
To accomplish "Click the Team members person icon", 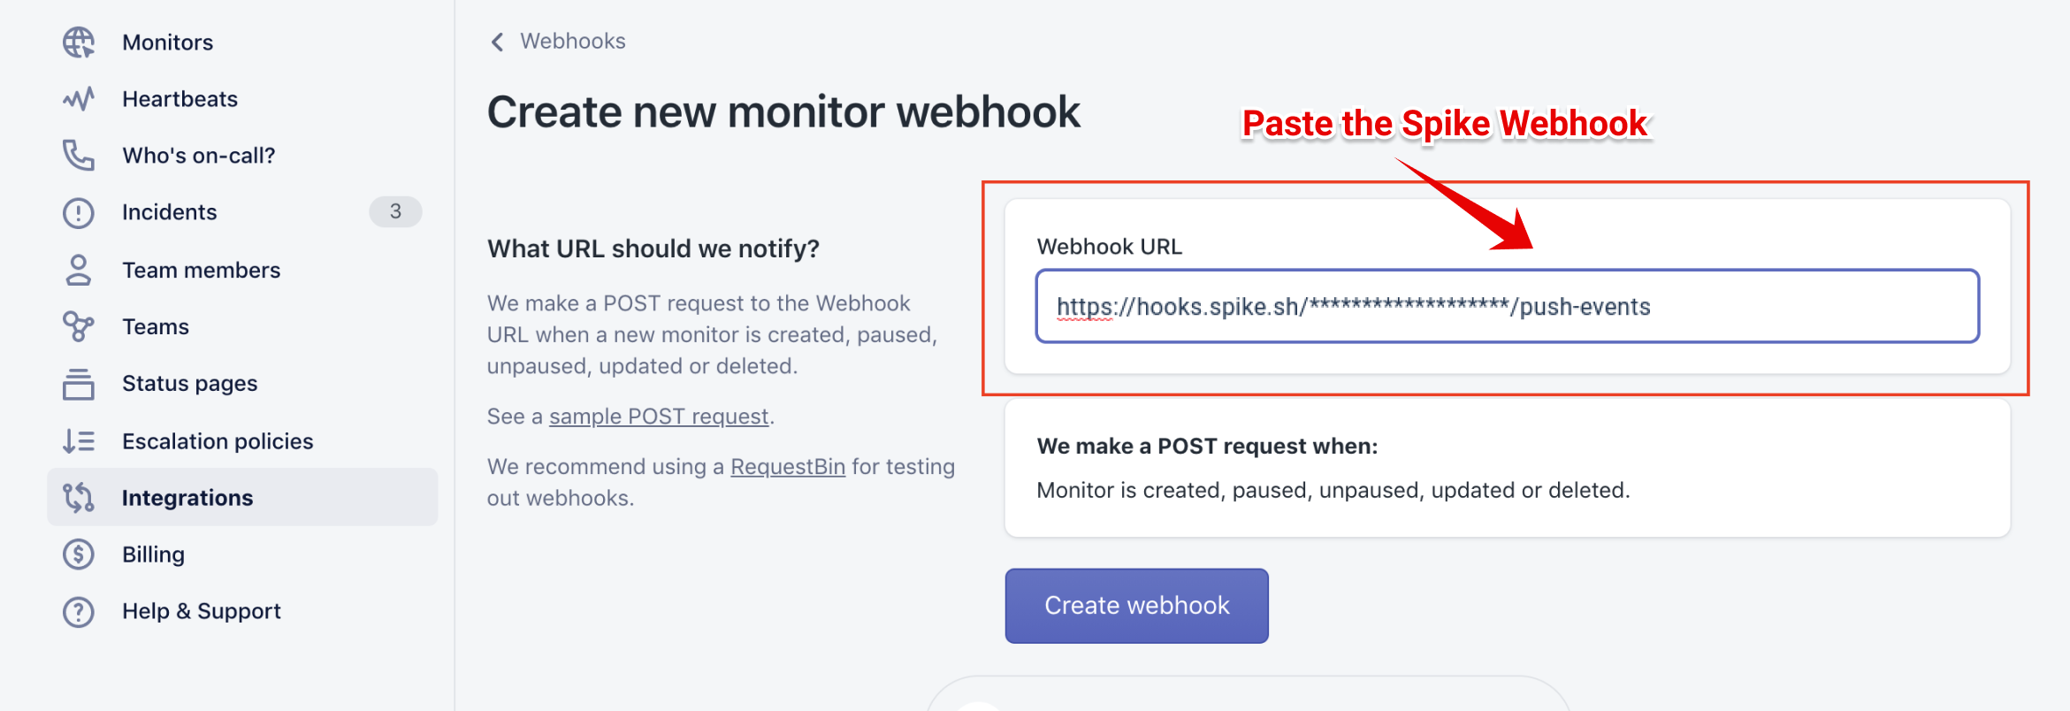I will 79,271.
